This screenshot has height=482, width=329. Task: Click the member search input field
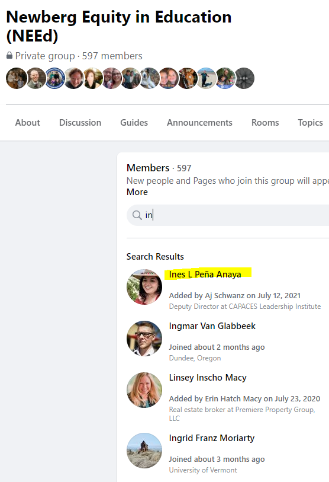[228, 215]
